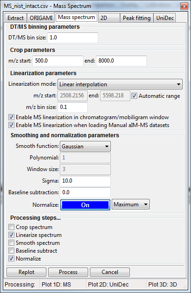Open the ORIGAMI tab
This screenshot has height=293, width=191.
coord(41,18)
